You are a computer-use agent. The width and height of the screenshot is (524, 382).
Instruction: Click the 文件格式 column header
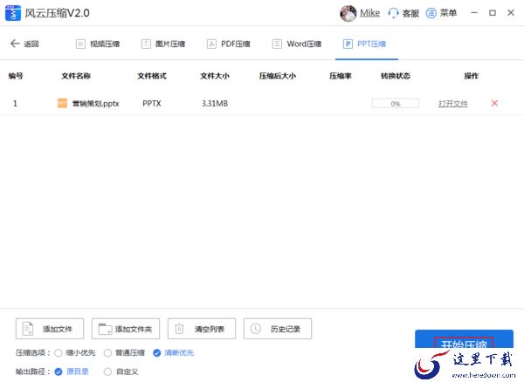[x=152, y=76]
